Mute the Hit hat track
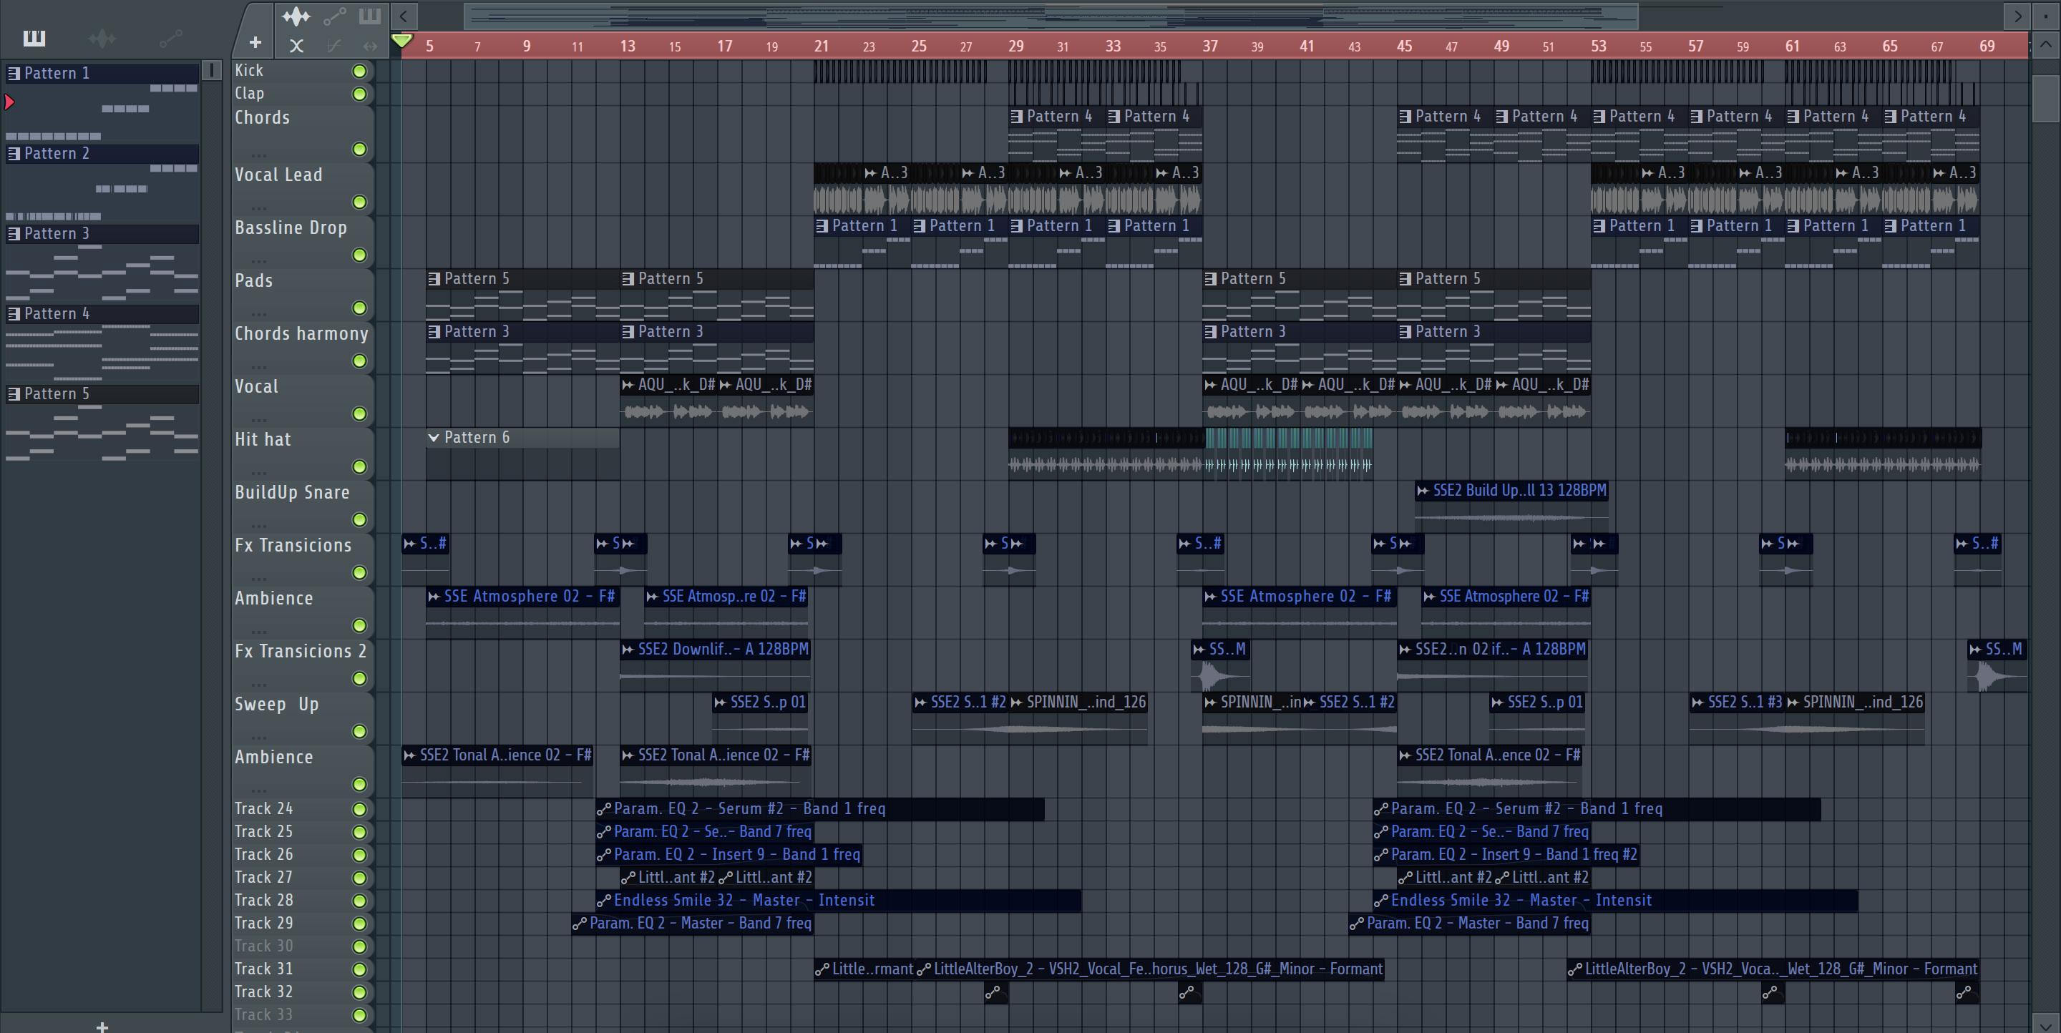Screen dimensions: 2061x1033 pyautogui.click(x=360, y=467)
